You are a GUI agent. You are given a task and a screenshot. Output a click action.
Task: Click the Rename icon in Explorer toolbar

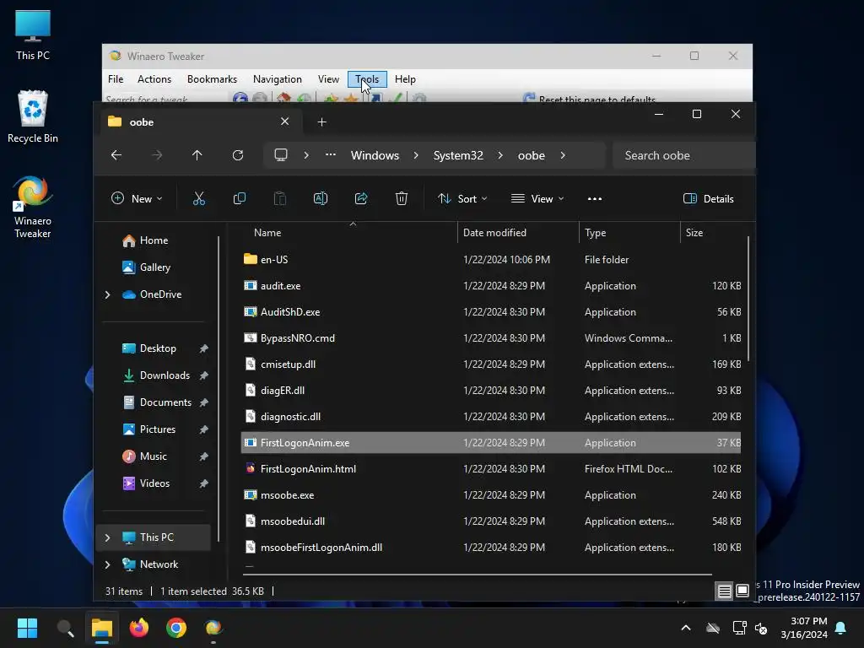tap(320, 199)
